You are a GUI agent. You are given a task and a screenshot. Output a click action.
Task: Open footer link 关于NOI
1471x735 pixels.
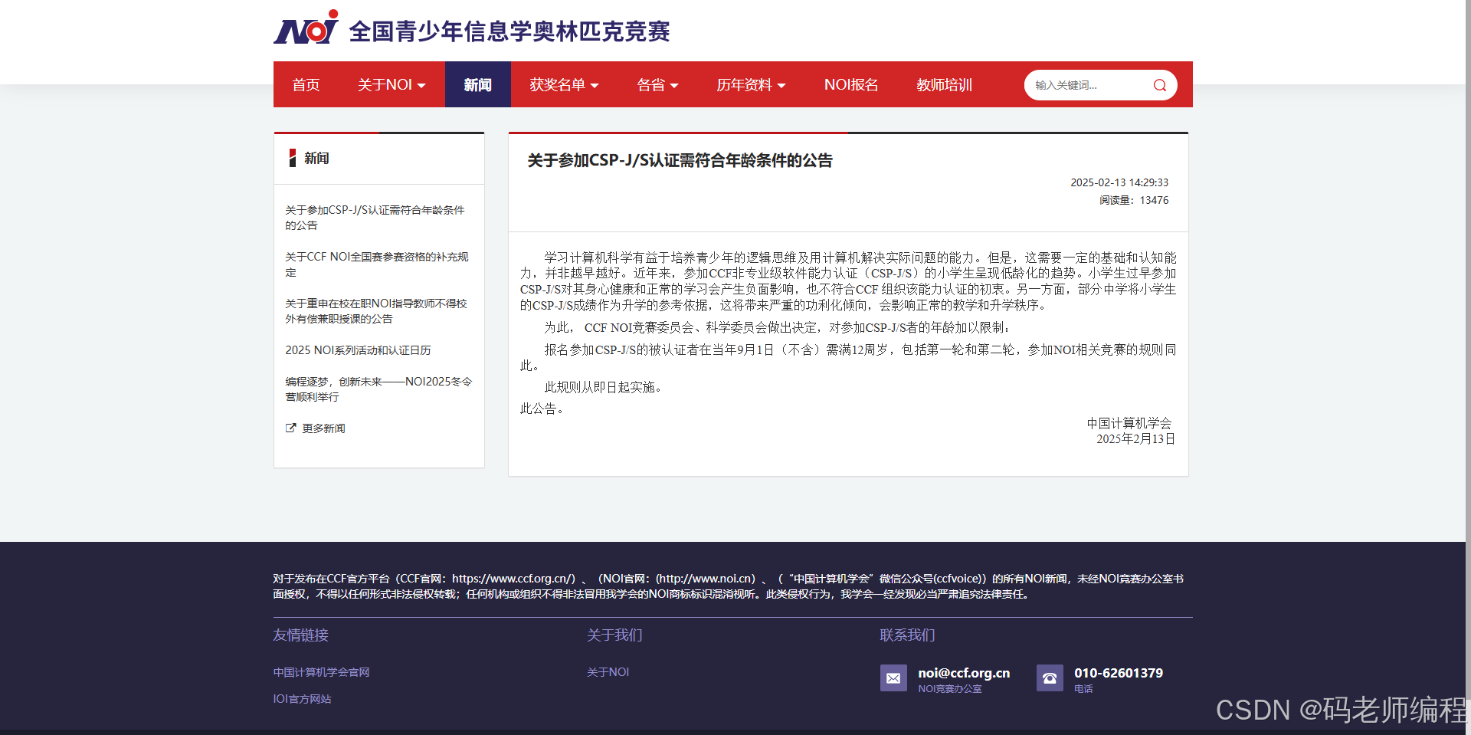(608, 672)
